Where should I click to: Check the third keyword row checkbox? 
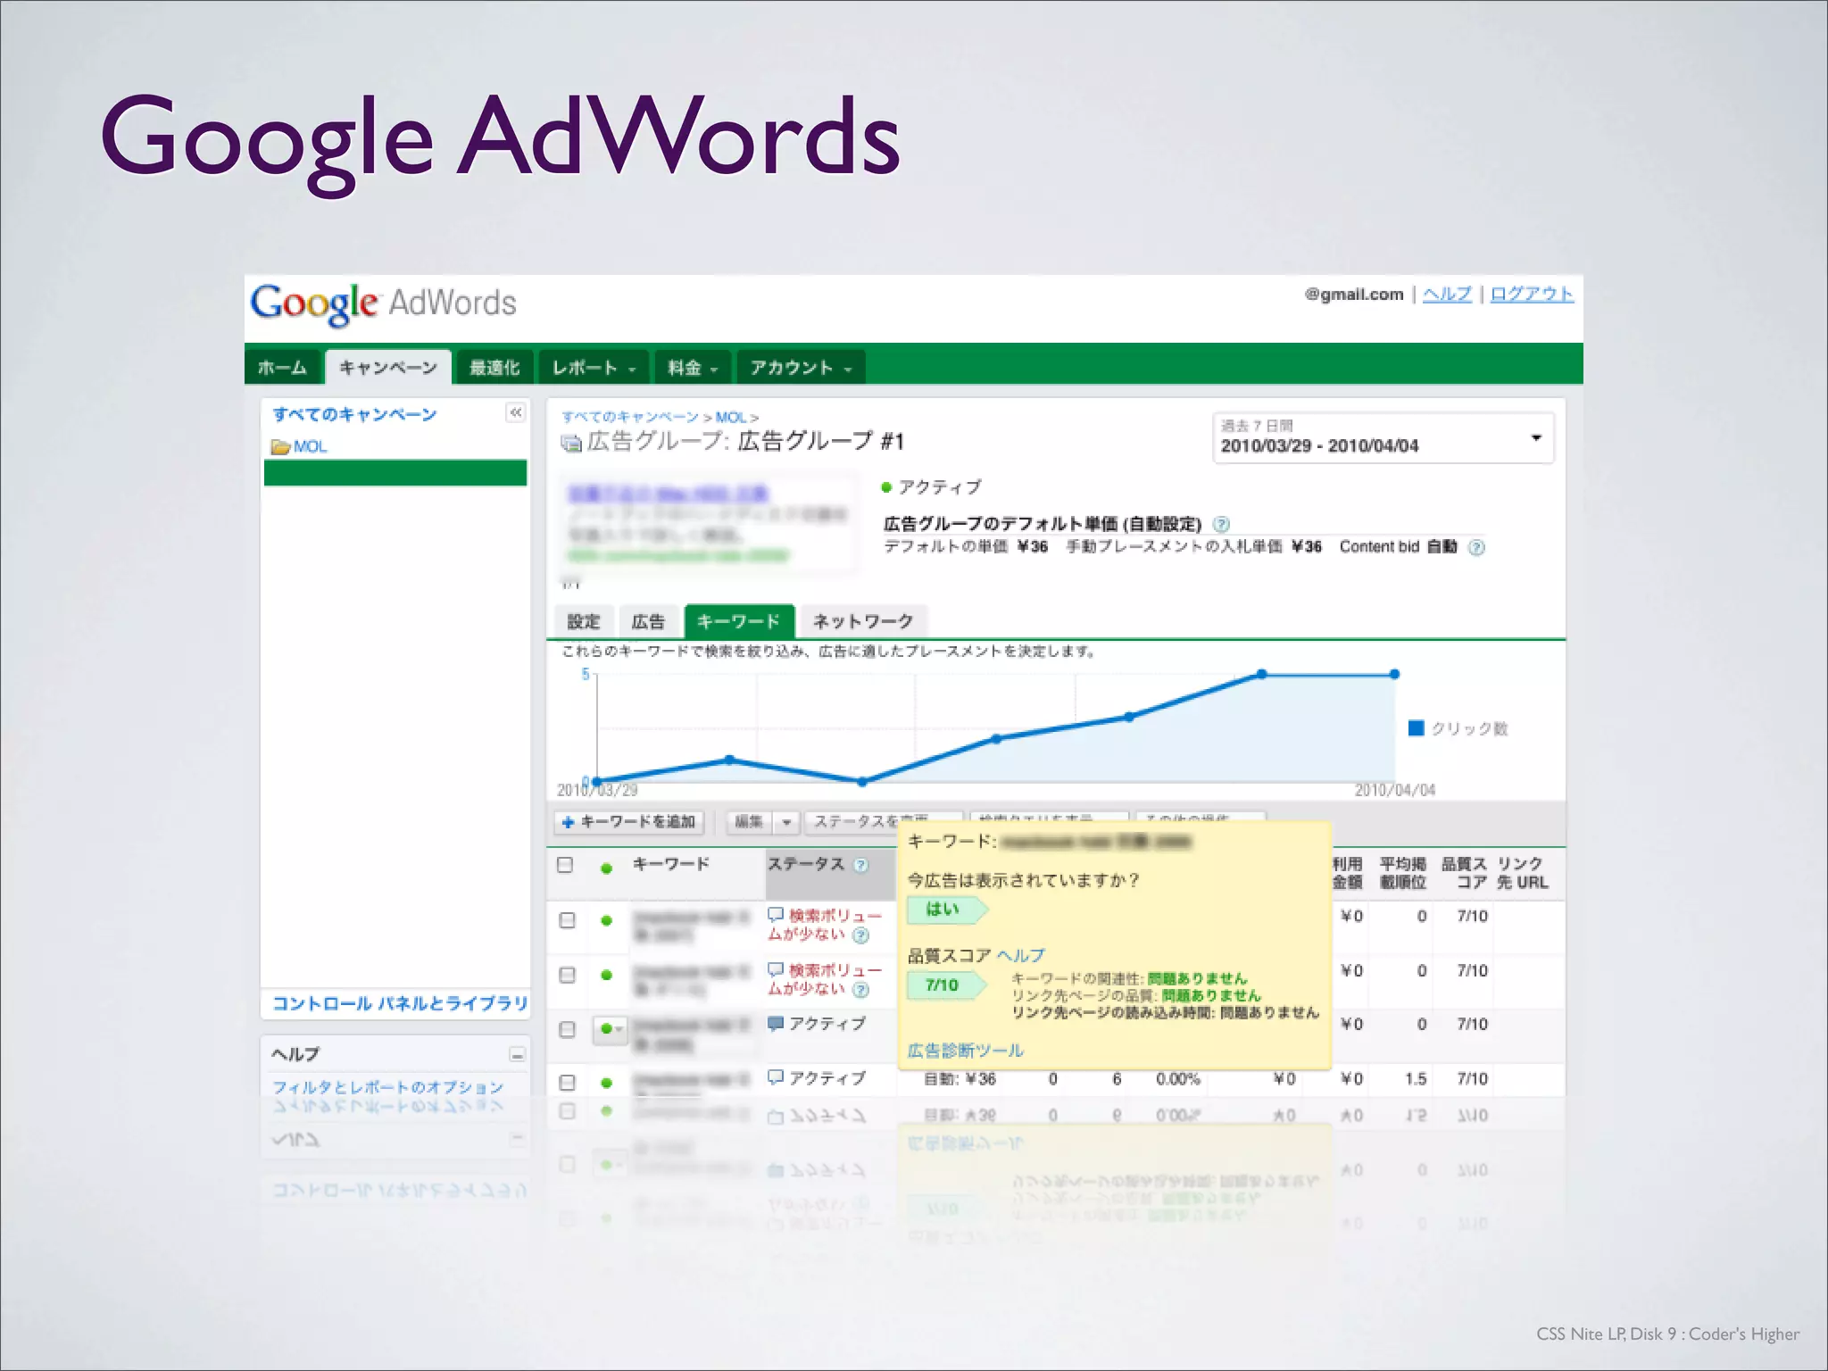(x=567, y=1029)
